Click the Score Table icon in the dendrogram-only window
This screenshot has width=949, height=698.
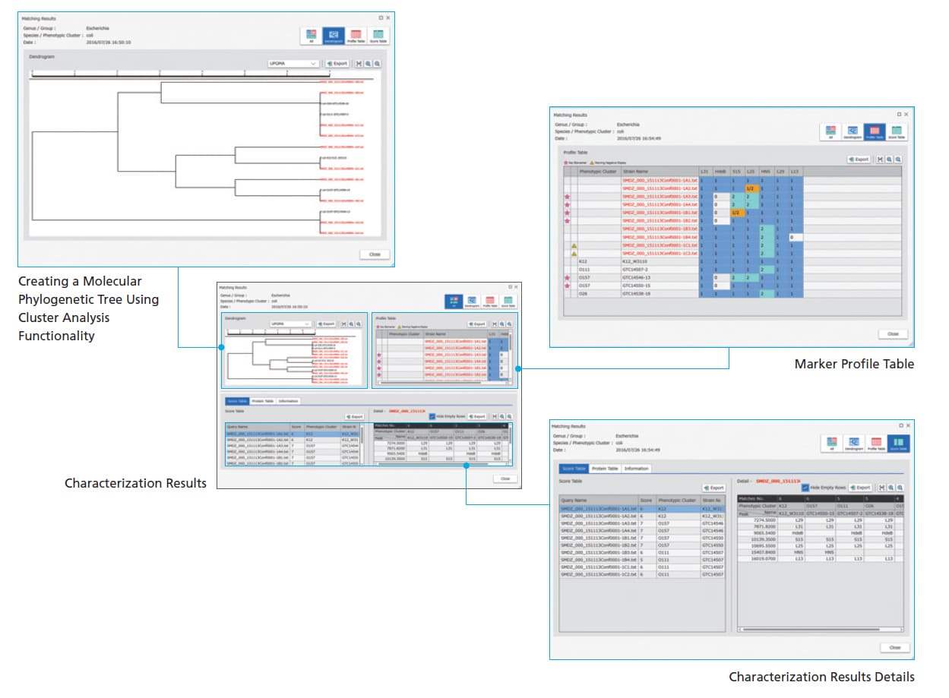click(378, 36)
